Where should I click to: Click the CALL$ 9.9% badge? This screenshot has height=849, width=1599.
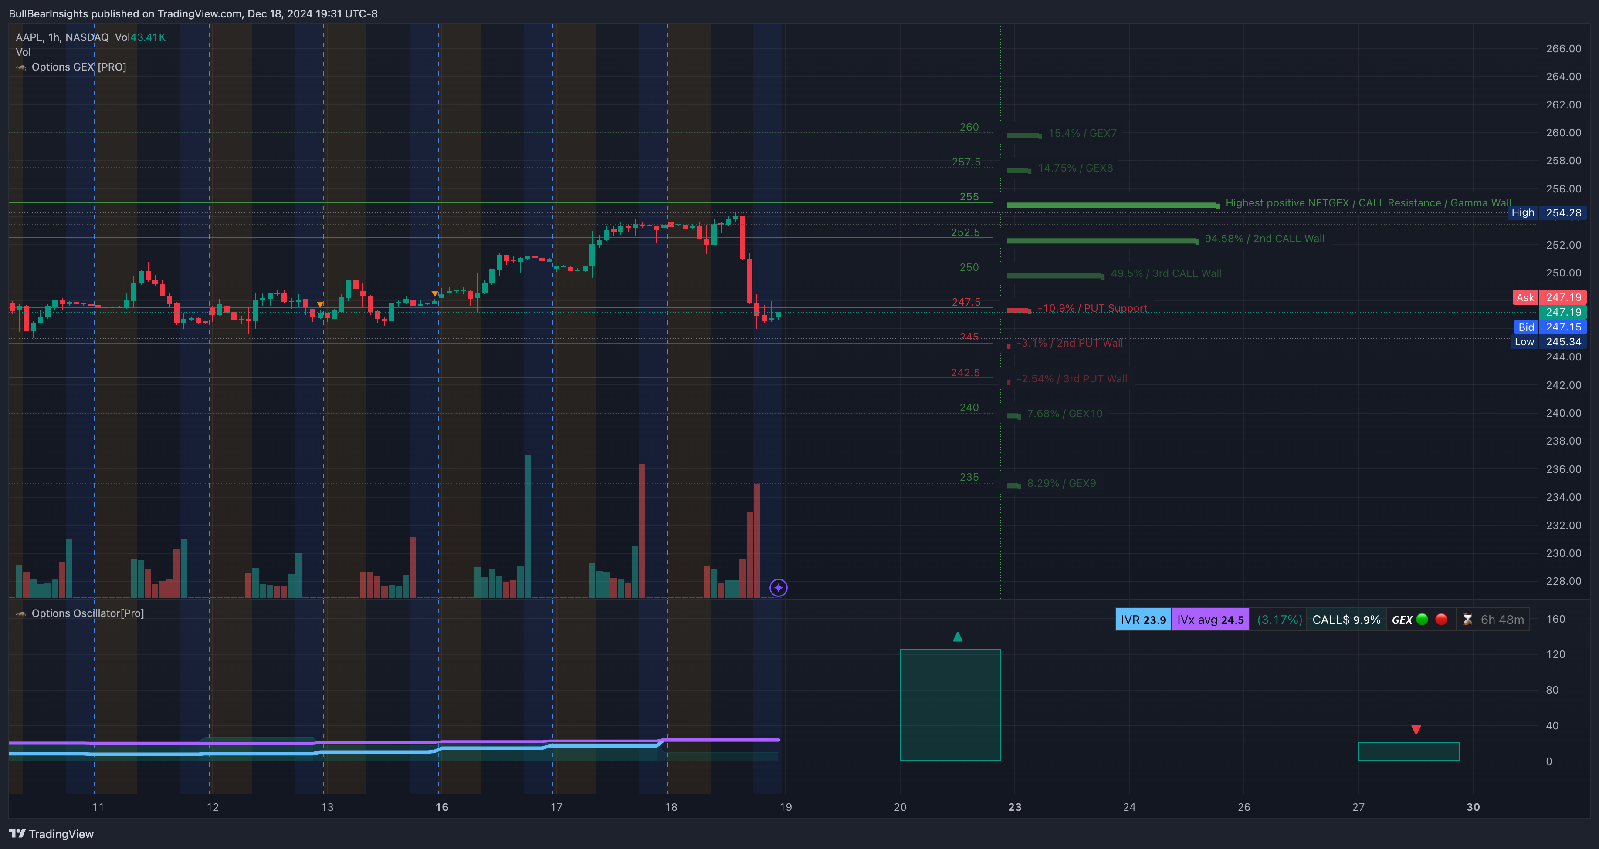[x=1346, y=620]
